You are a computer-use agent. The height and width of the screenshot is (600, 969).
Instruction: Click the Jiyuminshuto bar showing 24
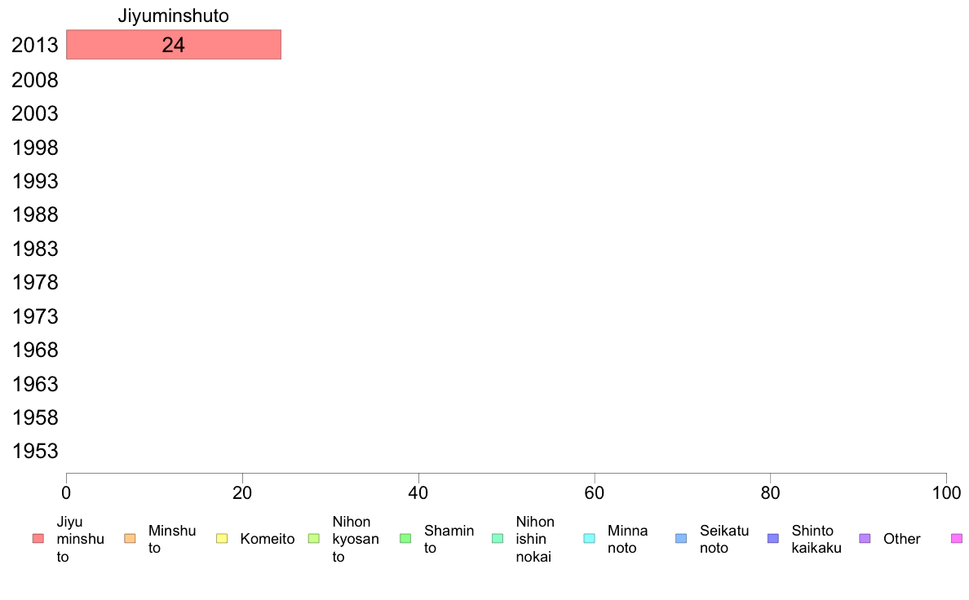point(174,45)
